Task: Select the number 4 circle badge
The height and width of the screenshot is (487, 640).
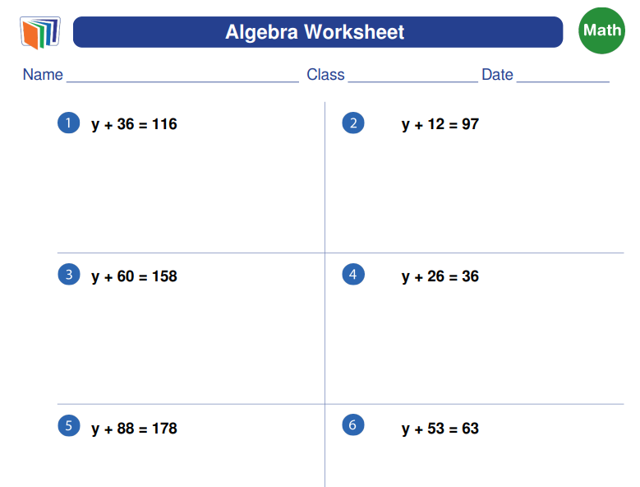Action: 353,274
